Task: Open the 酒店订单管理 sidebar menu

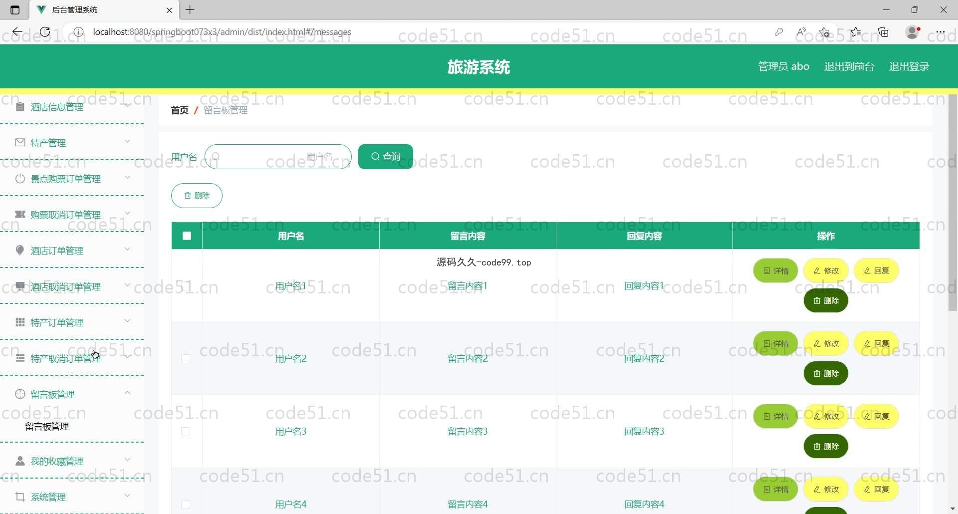Action: click(x=72, y=251)
